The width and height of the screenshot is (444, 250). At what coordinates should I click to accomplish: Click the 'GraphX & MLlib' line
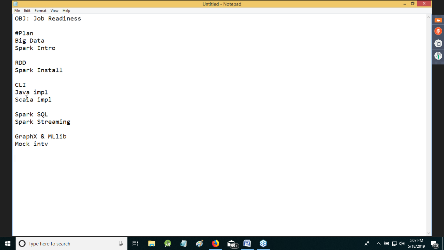point(41,136)
